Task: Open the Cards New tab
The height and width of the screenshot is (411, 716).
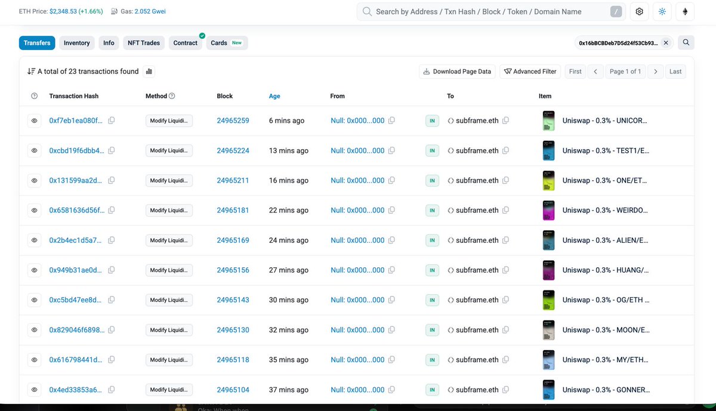Action: [x=227, y=43]
